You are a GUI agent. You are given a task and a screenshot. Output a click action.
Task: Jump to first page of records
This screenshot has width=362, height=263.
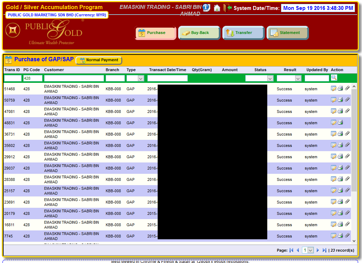291,250
